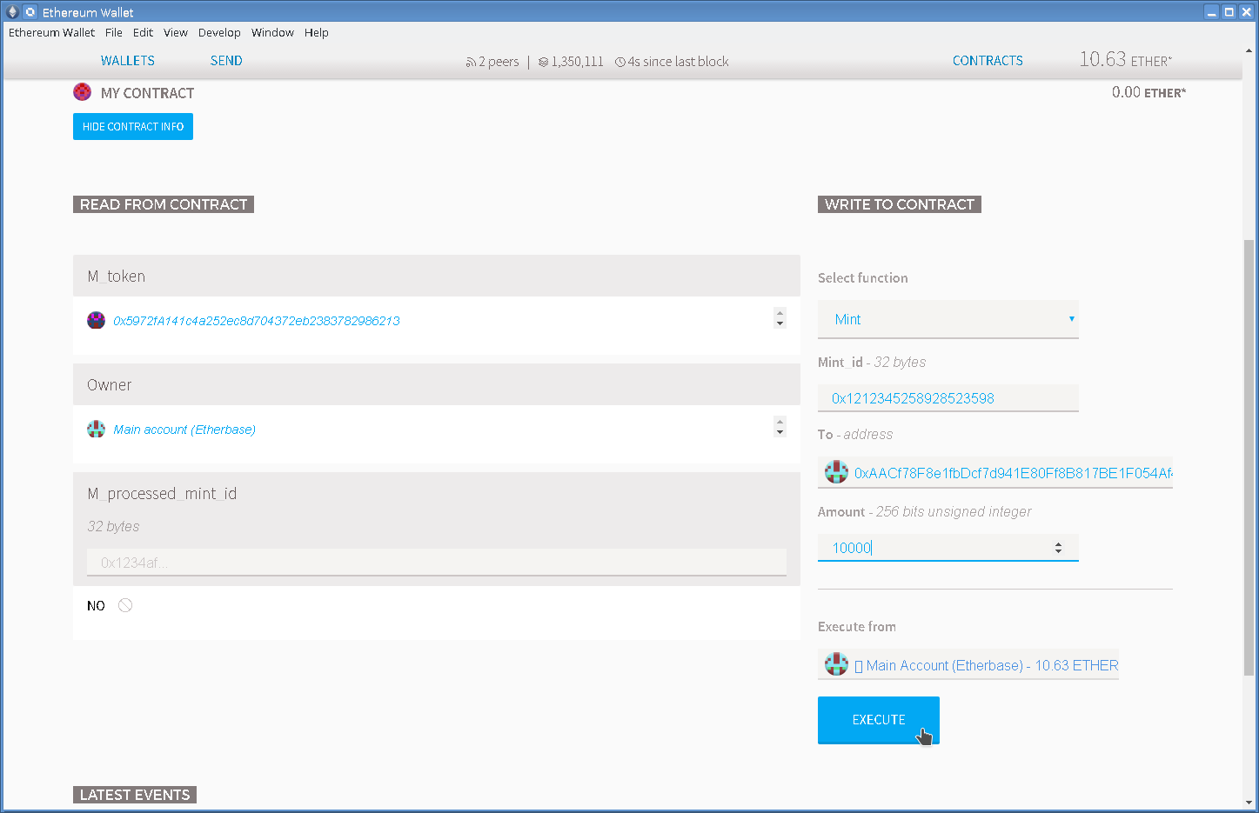The image size is (1259, 813).
Task: Open the File menu
Action: coord(114,32)
